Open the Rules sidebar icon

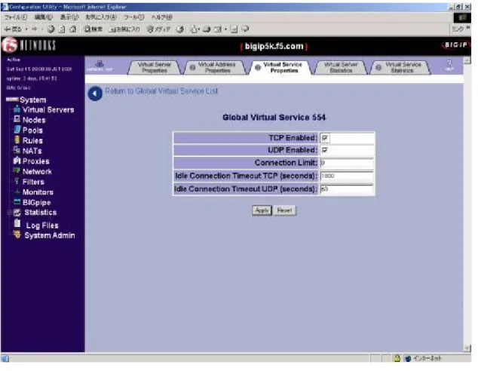tap(17, 140)
